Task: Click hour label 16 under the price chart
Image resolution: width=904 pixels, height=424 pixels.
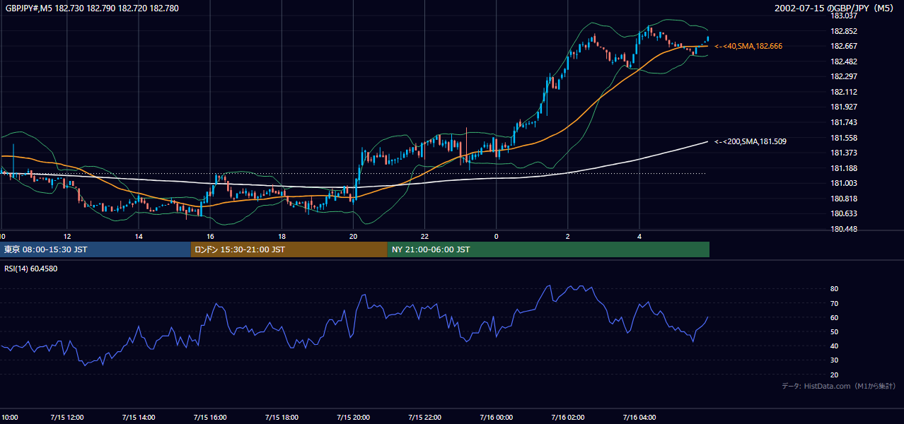Action: coord(211,236)
